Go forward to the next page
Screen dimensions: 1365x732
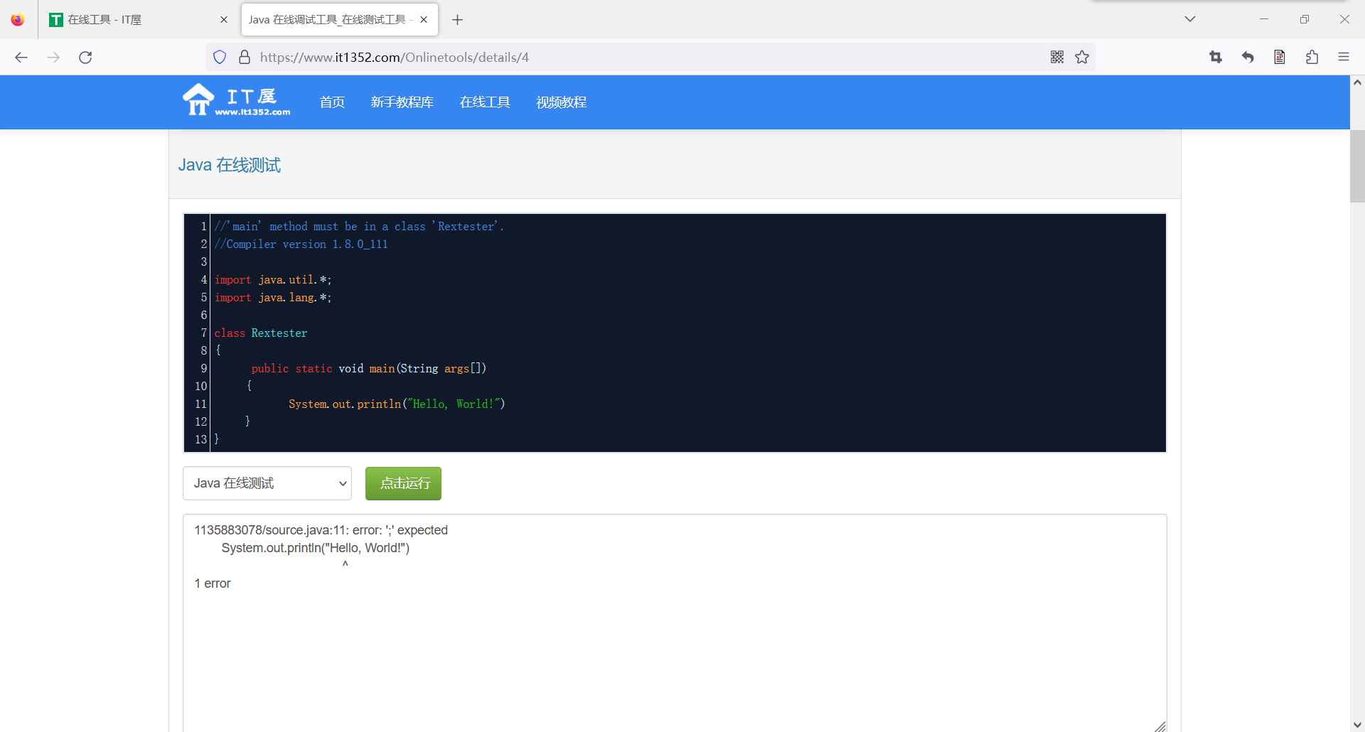point(53,58)
